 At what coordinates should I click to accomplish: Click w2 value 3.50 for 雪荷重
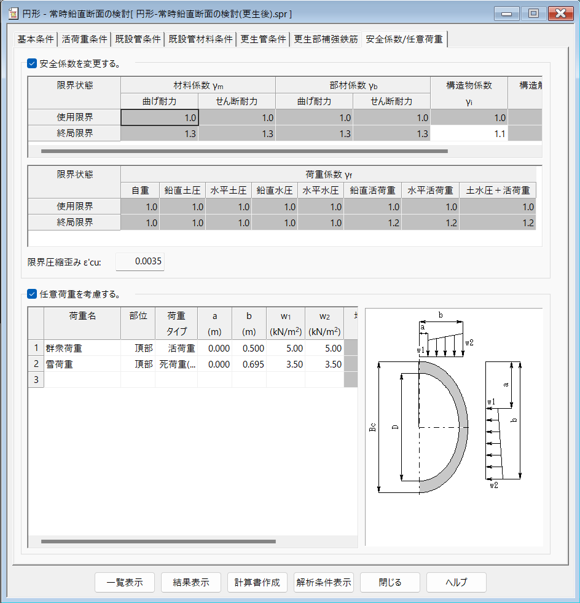pos(324,364)
